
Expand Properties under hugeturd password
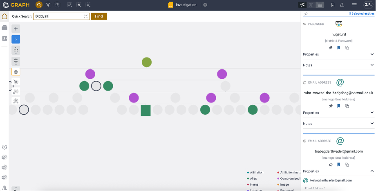pyautogui.click(x=338, y=54)
